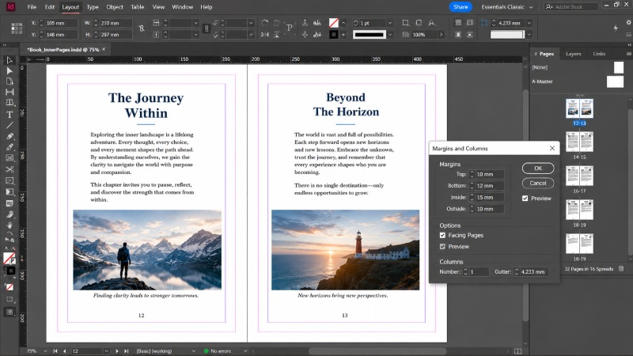
Task: Click Cancel in Margins and Columns dialog
Action: [x=538, y=184]
